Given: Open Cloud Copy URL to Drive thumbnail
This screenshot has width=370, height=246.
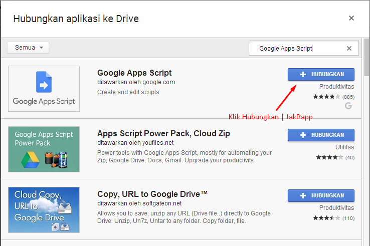Looking at the screenshot, I should [x=44, y=210].
